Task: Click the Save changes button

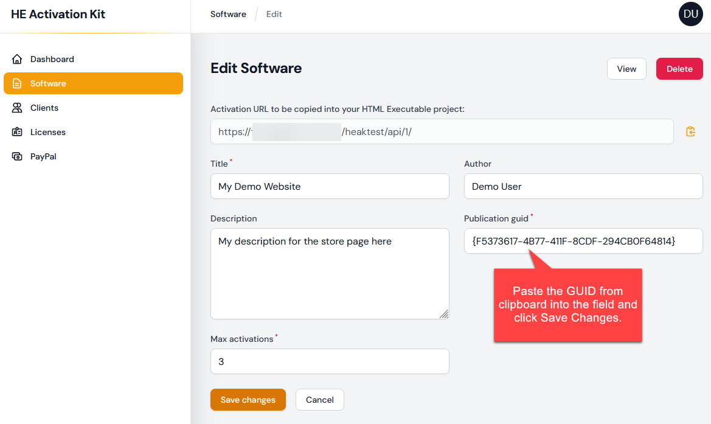Action: click(x=248, y=400)
